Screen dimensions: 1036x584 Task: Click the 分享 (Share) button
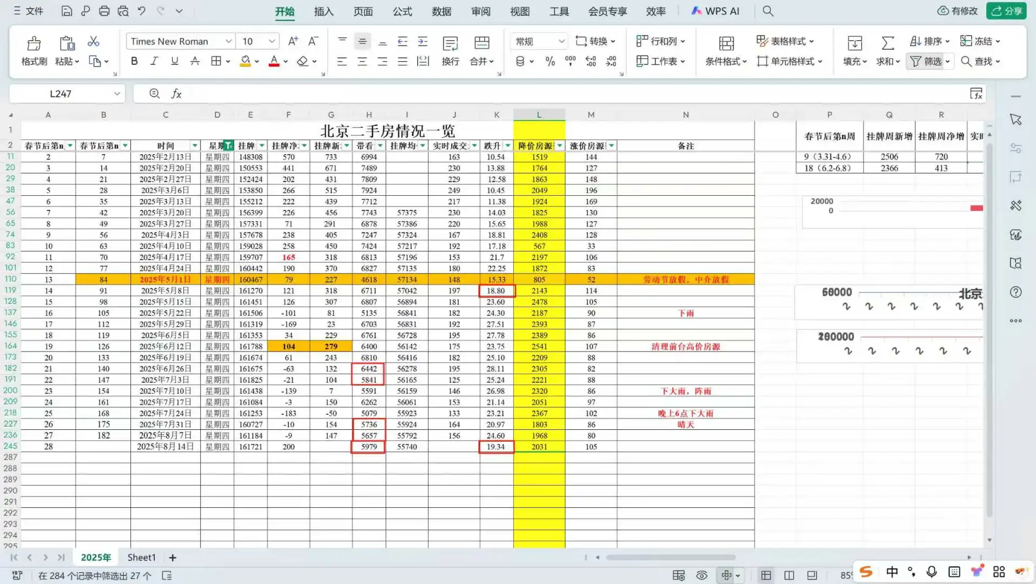[x=1006, y=11]
